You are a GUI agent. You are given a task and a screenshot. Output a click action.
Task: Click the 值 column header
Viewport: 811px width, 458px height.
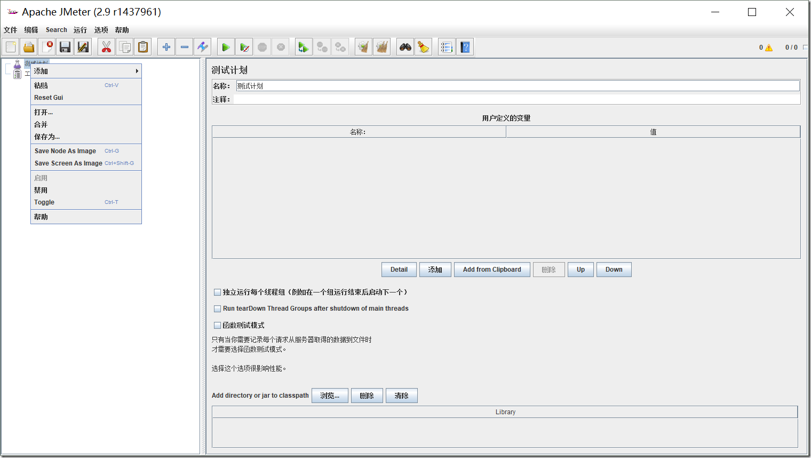coord(653,132)
